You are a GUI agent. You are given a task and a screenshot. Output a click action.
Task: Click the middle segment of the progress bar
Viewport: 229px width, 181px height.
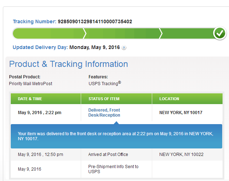pos(122,34)
